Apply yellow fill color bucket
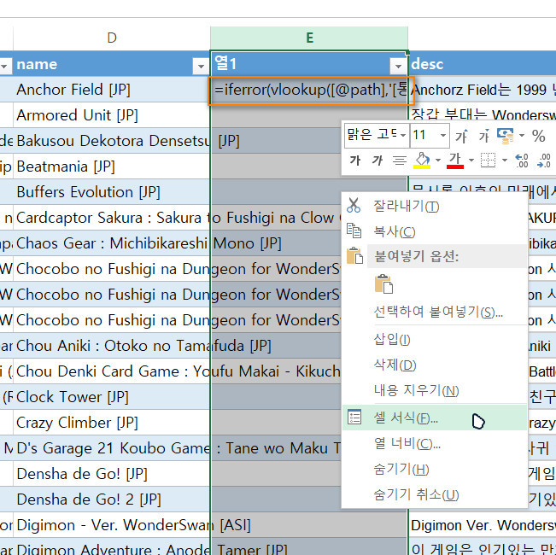The height and width of the screenshot is (555, 556). (422, 161)
